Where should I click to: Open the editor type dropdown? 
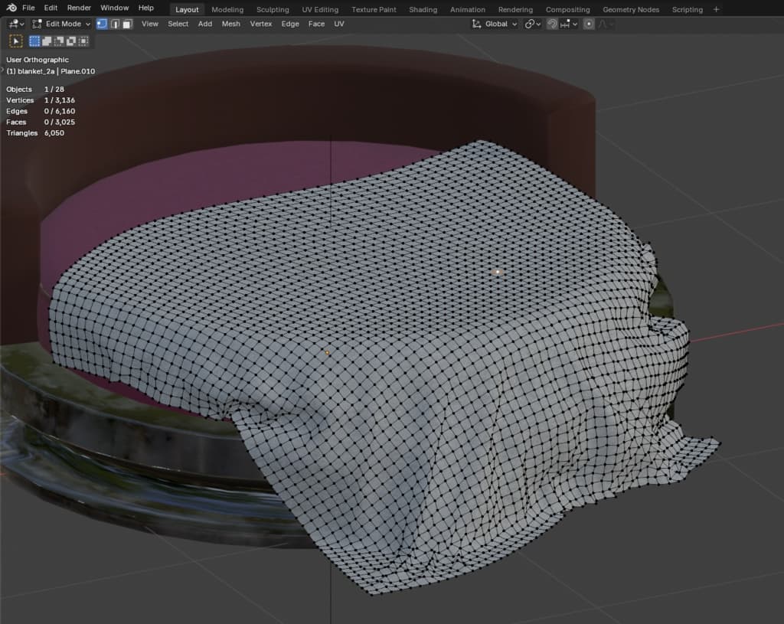tap(15, 24)
